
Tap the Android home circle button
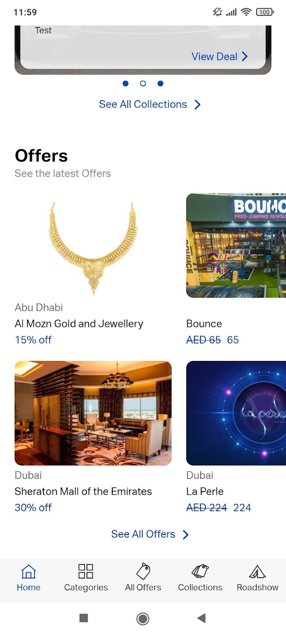click(143, 618)
